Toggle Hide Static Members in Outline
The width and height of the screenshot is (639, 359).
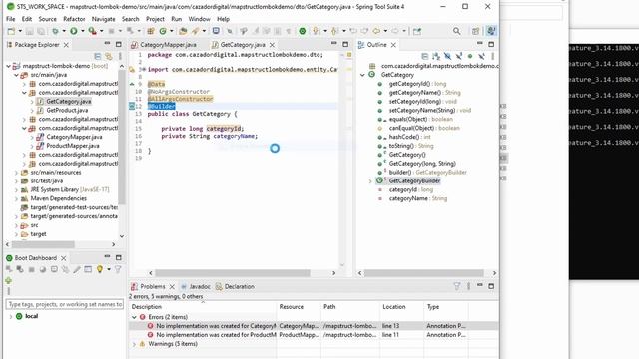[459, 56]
